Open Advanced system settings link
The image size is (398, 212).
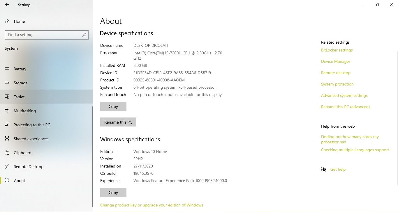coord(344,95)
